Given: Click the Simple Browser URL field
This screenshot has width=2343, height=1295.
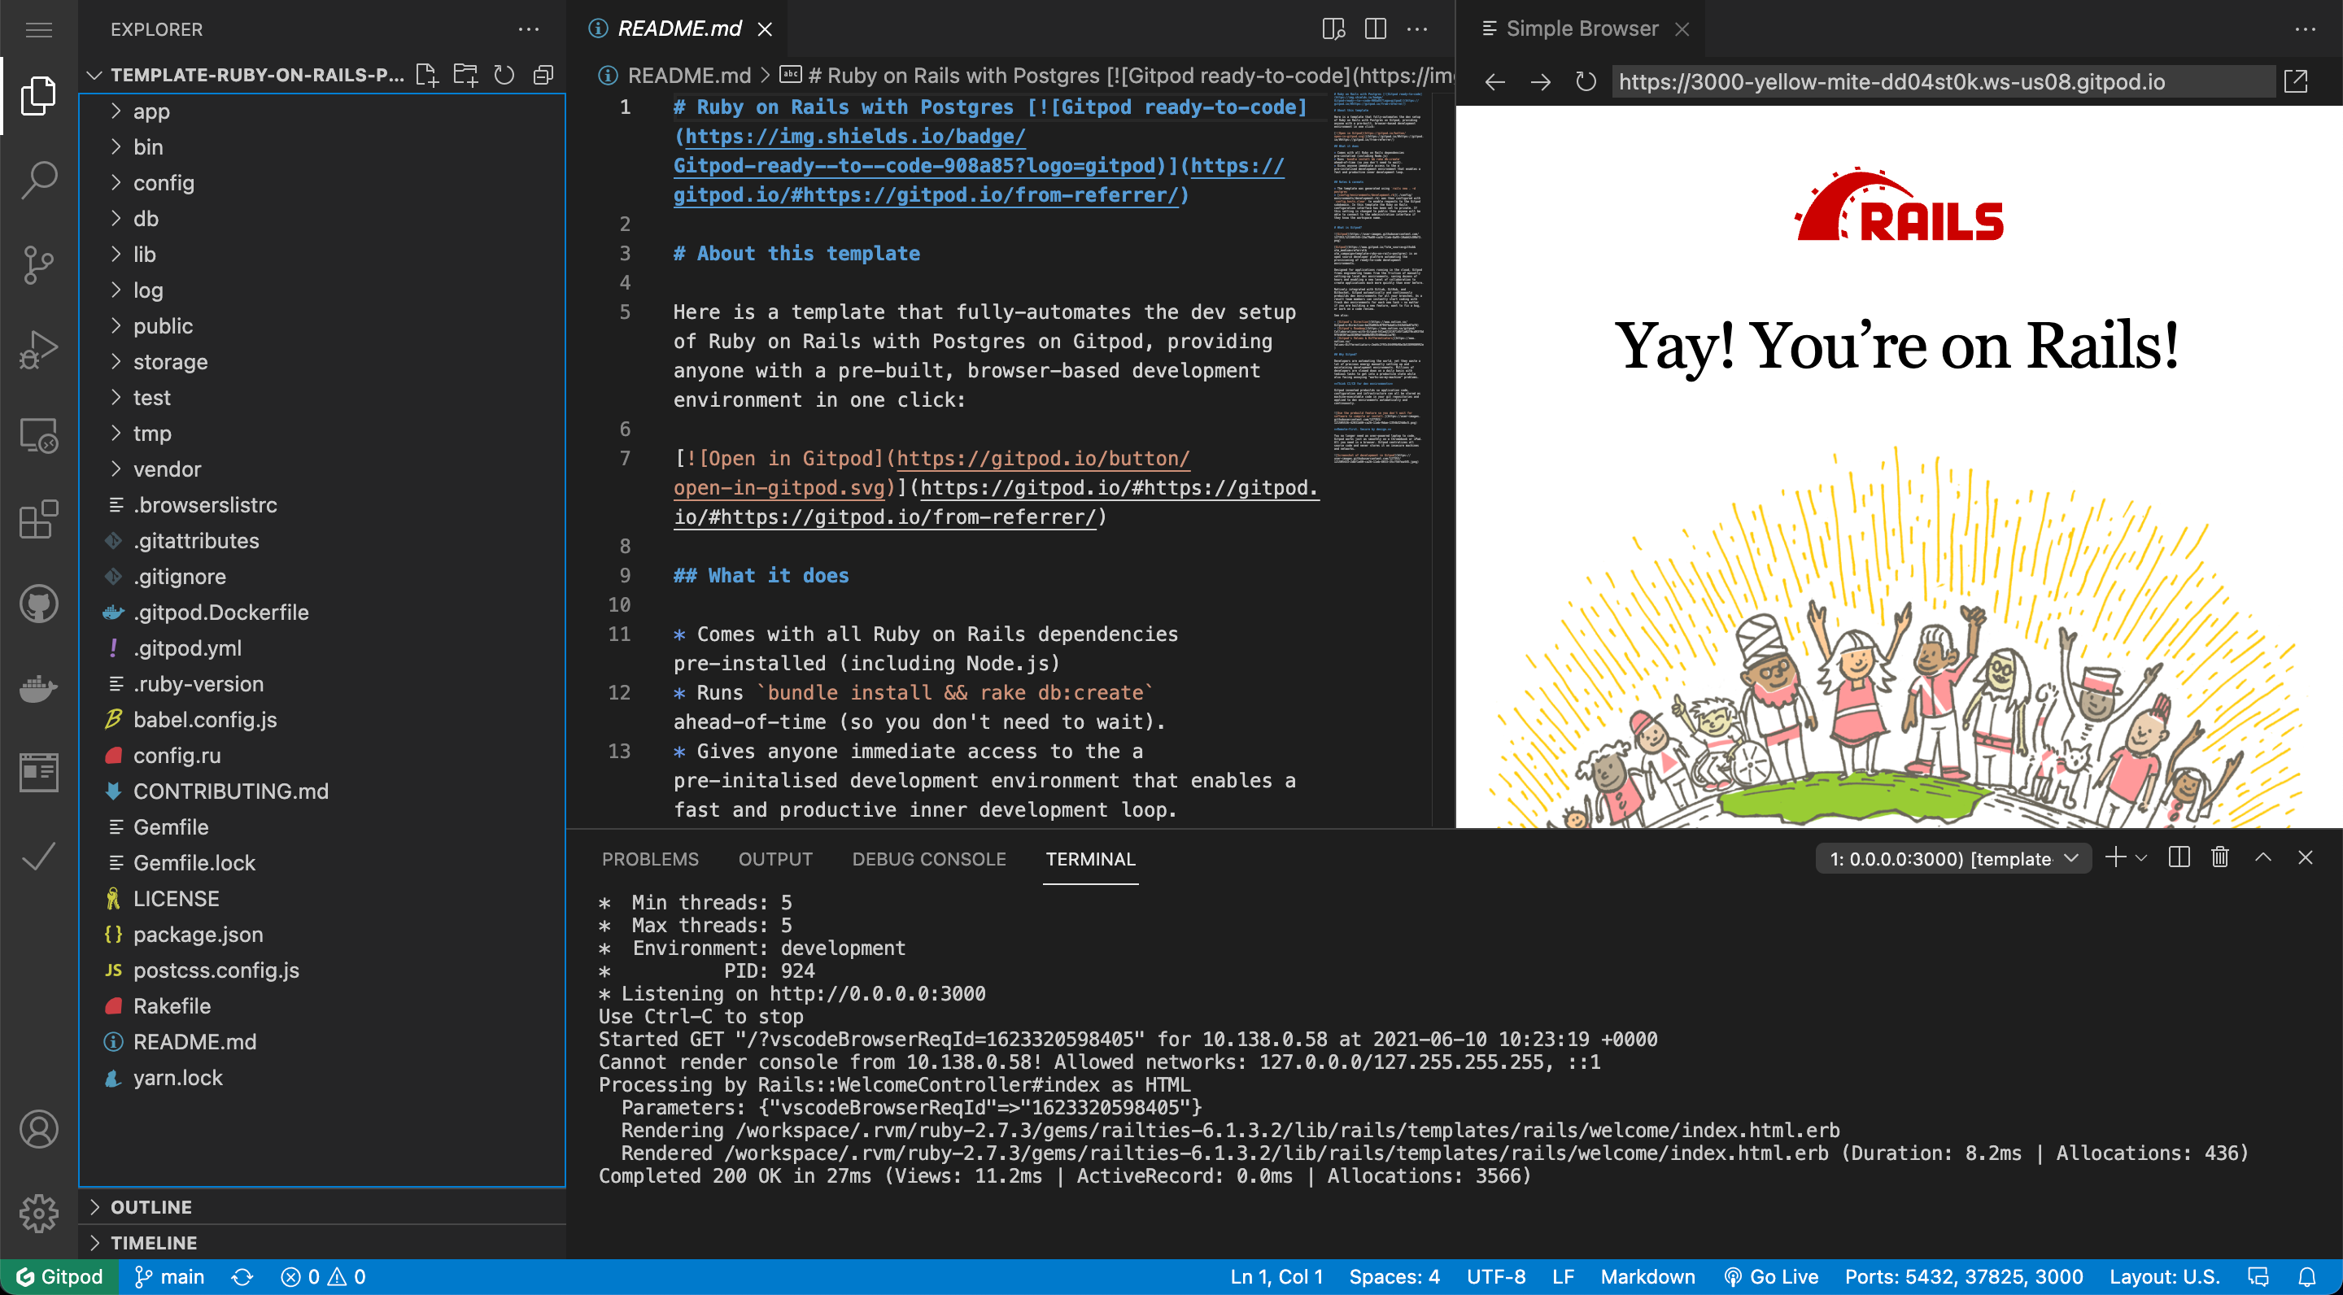Looking at the screenshot, I should [1943, 82].
